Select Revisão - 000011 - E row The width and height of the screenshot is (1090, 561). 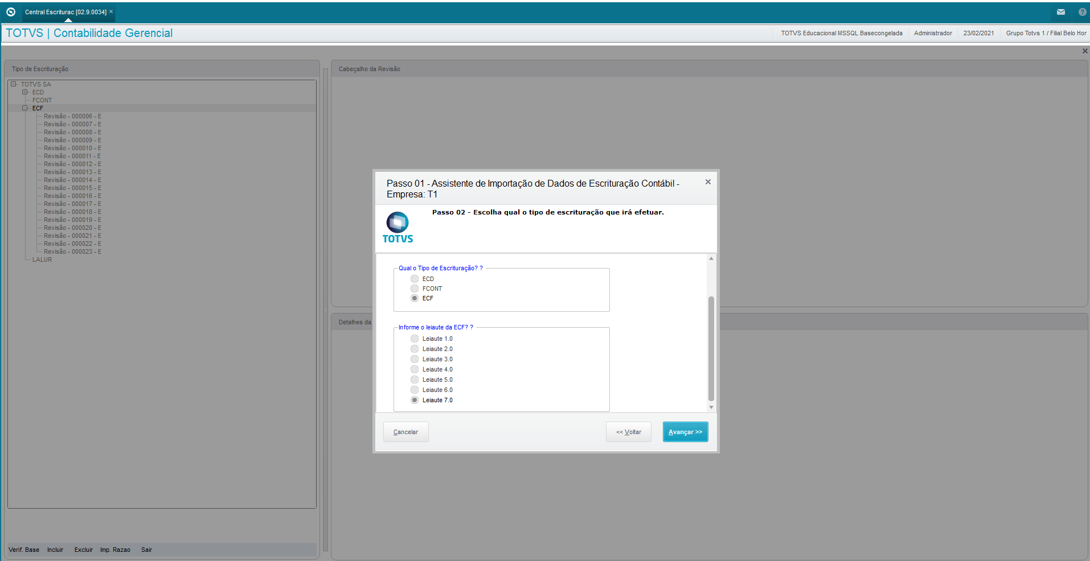72,156
